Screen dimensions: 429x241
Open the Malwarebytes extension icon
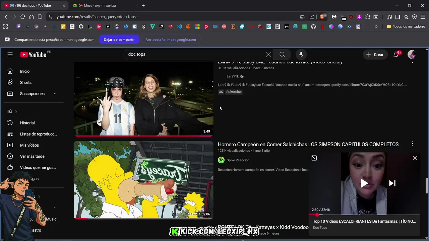coord(334,17)
